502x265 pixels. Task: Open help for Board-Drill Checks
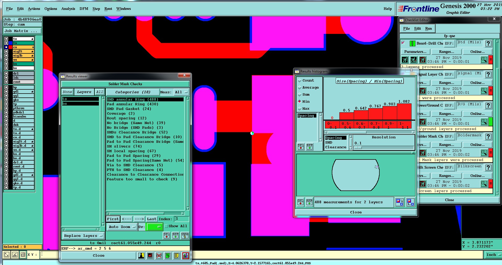pyautogui.click(x=488, y=44)
